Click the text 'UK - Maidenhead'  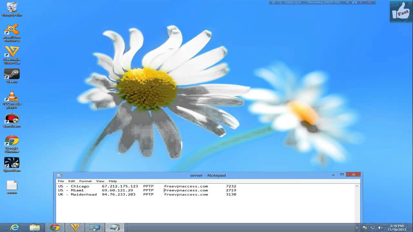[x=77, y=195]
